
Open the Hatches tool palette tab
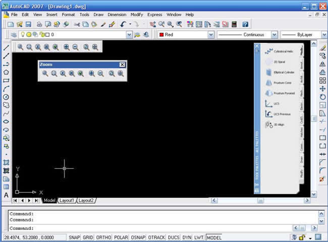click(x=301, y=133)
